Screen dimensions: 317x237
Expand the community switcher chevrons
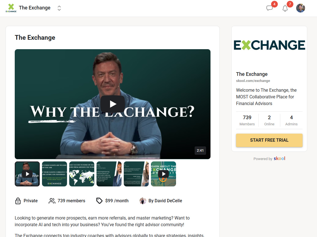[59, 8]
